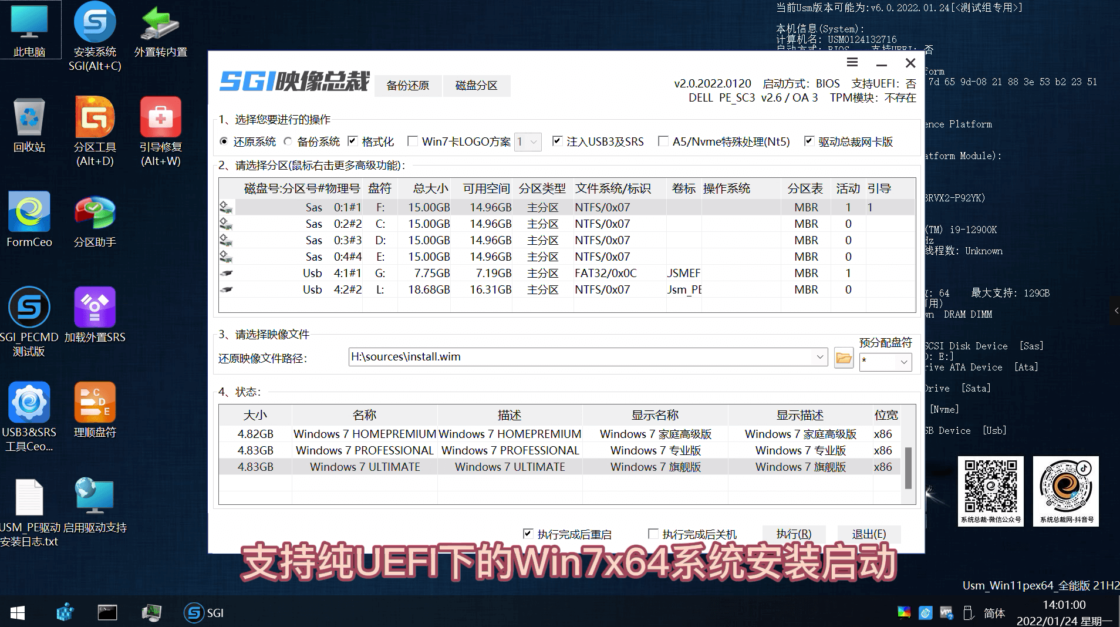
Task: Switch to 备份还原 tab
Action: (407, 86)
